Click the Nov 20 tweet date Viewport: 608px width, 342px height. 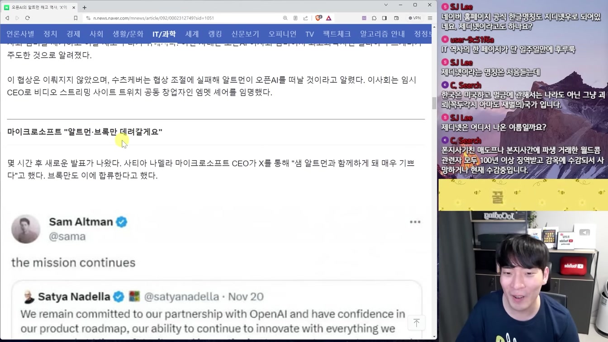(246, 297)
